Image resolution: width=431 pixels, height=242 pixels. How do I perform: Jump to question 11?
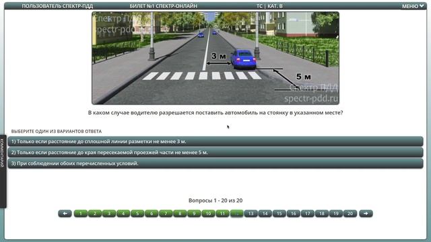(222, 214)
